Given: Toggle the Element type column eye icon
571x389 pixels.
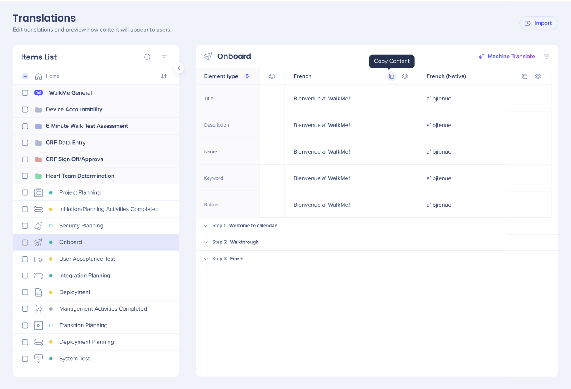Looking at the screenshot, I should pos(272,76).
